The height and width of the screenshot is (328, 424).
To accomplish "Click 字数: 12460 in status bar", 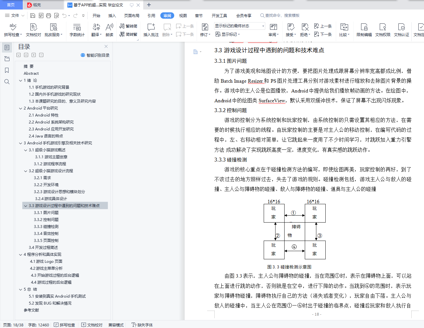I will [39, 325].
